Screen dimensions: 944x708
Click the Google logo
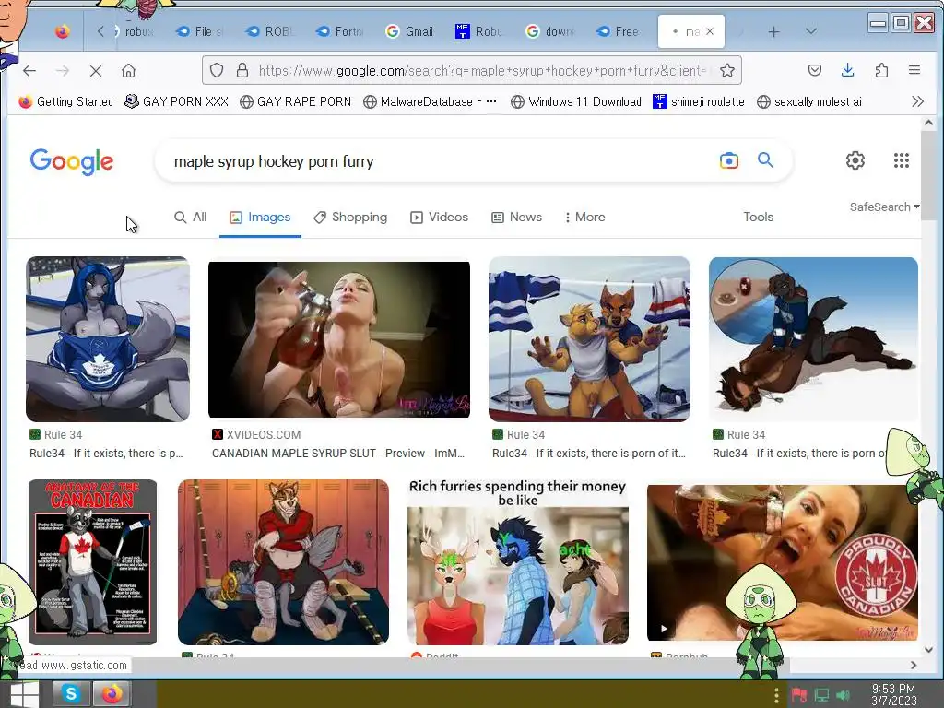[72, 161]
